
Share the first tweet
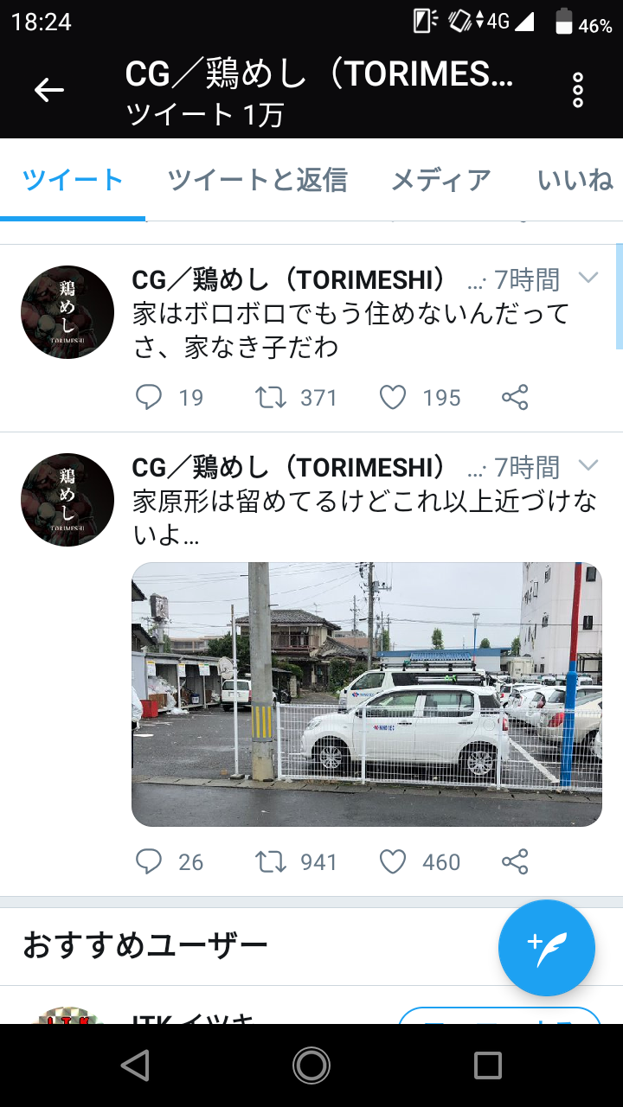coord(515,398)
